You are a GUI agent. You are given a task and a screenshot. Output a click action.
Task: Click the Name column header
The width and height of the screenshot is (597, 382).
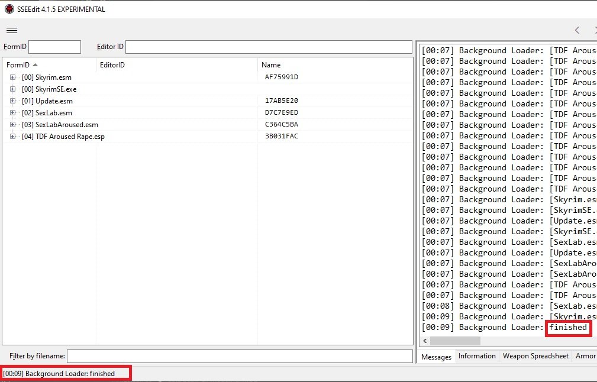point(271,65)
